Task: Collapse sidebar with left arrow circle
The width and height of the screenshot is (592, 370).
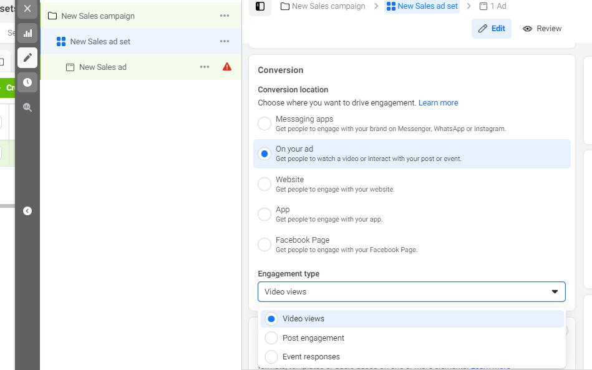Action: coord(27,211)
